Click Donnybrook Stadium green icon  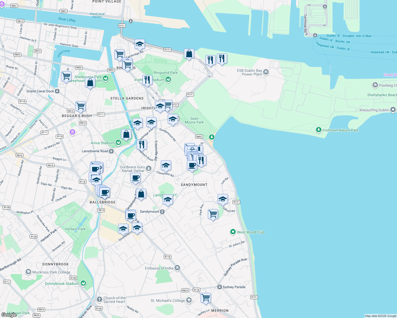coord(83,283)
